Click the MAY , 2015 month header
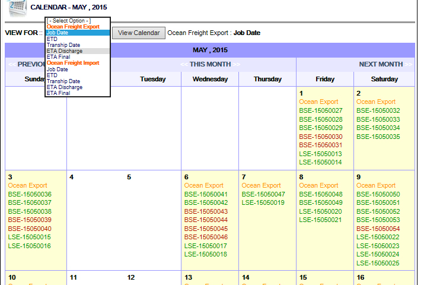 pos(210,50)
